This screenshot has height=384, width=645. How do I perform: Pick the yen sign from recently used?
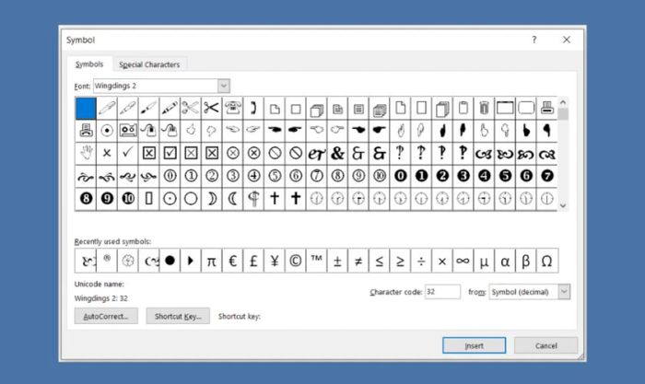(x=275, y=261)
